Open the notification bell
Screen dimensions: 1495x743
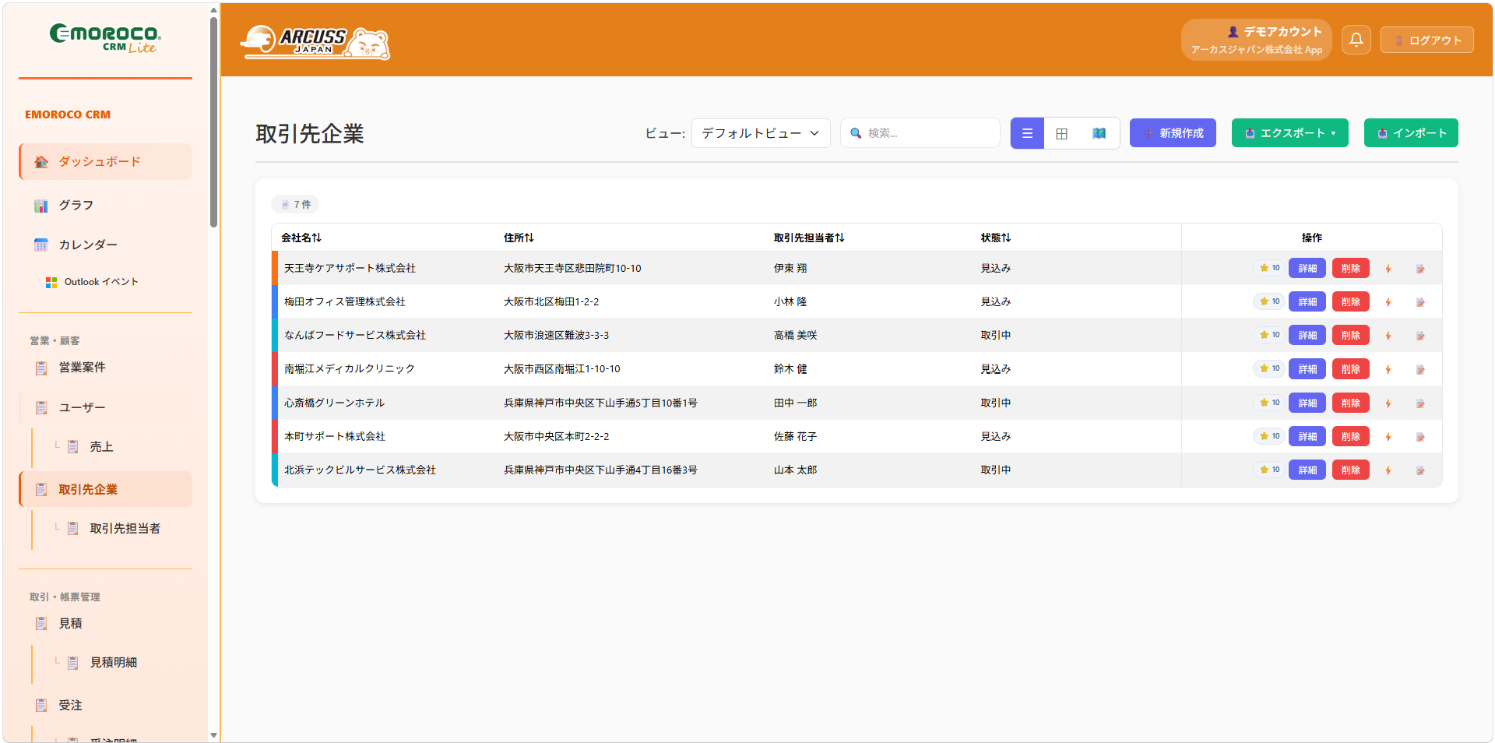pos(1356,40)
